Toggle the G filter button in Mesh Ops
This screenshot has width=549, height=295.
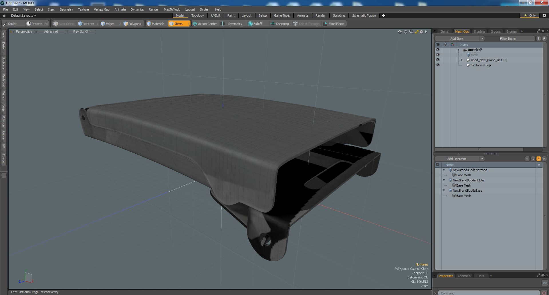tap(533, 159)
